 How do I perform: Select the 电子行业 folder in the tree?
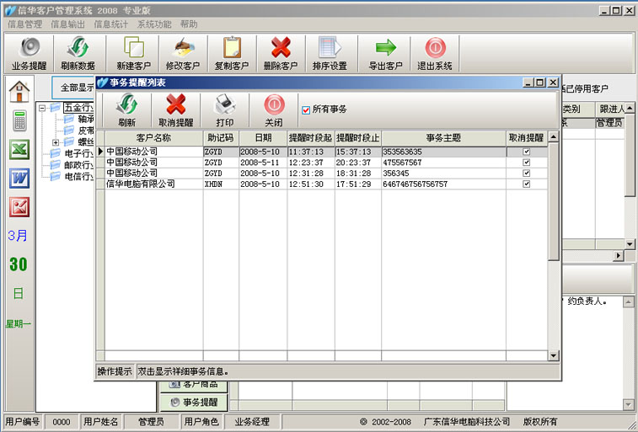(x=72, y=153)
